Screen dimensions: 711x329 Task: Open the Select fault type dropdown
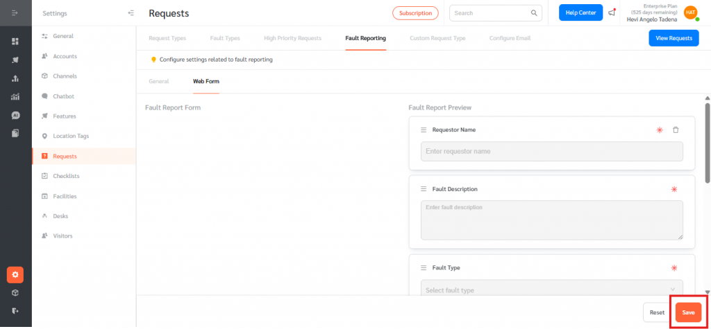pyautogui.click(x=551, y=290)
